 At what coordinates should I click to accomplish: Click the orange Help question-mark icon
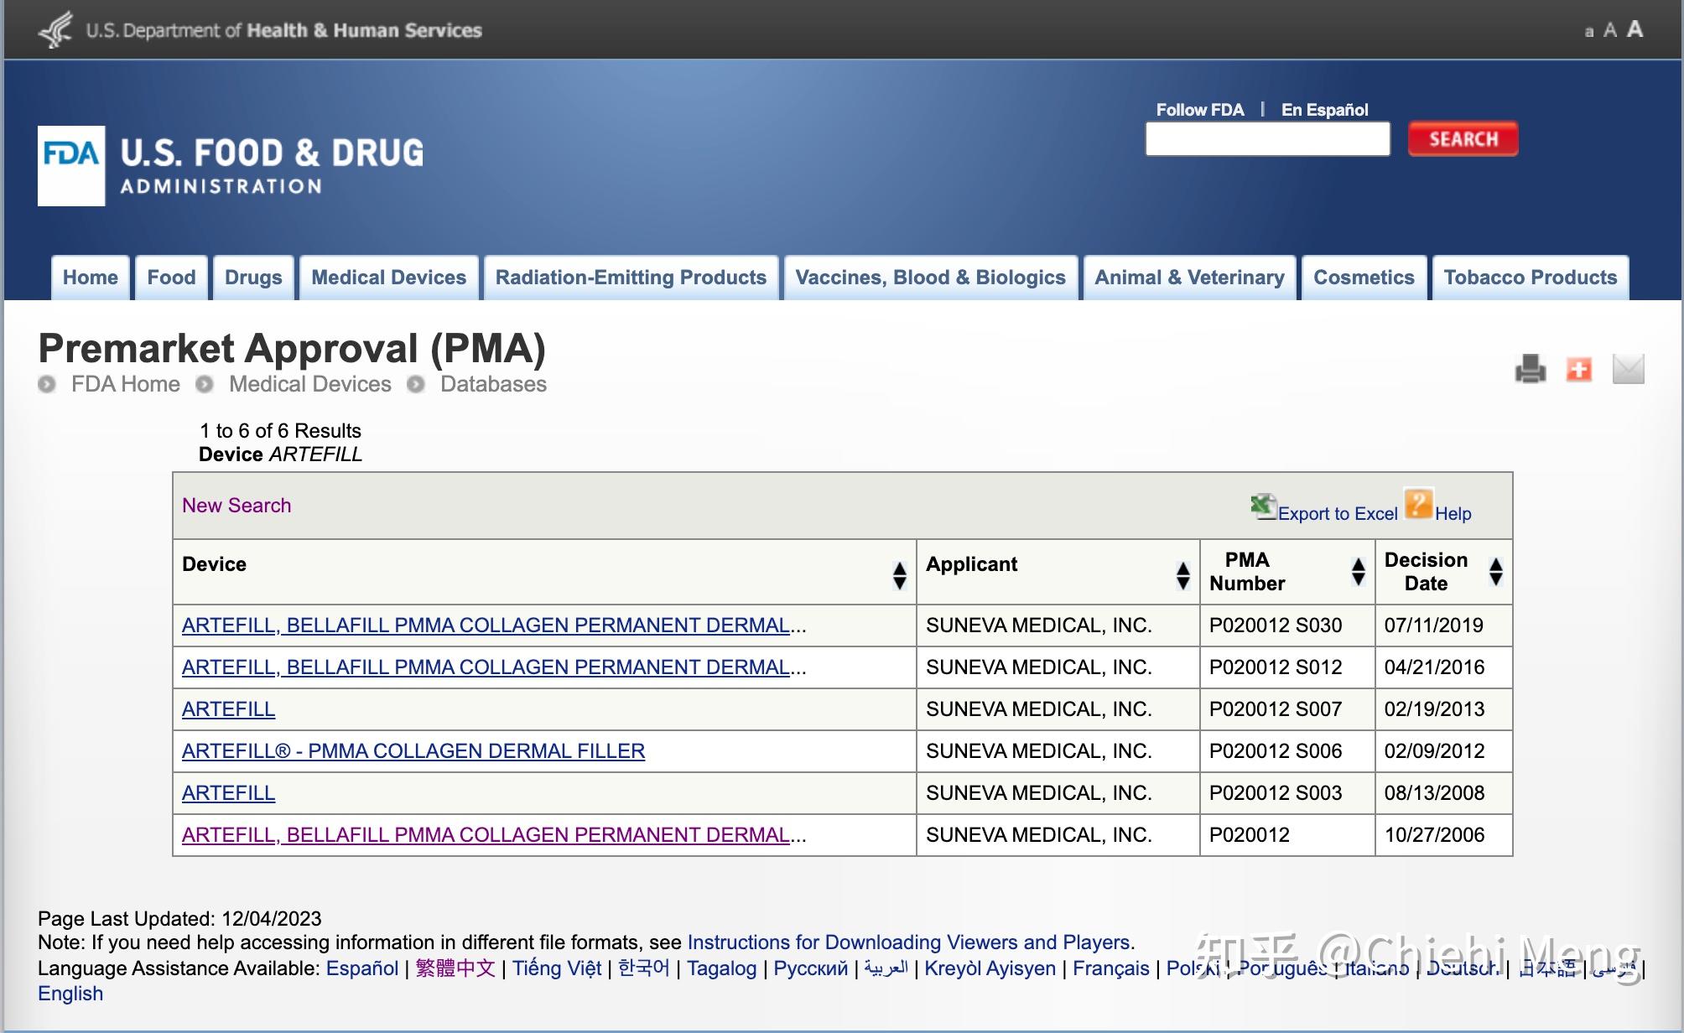(x=1418, y=505)
